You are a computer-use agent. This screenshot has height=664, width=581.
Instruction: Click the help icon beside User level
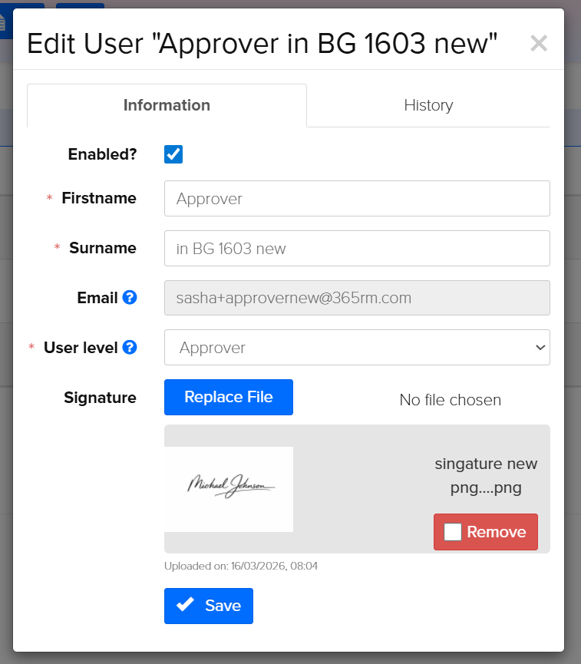click(127, 347)
